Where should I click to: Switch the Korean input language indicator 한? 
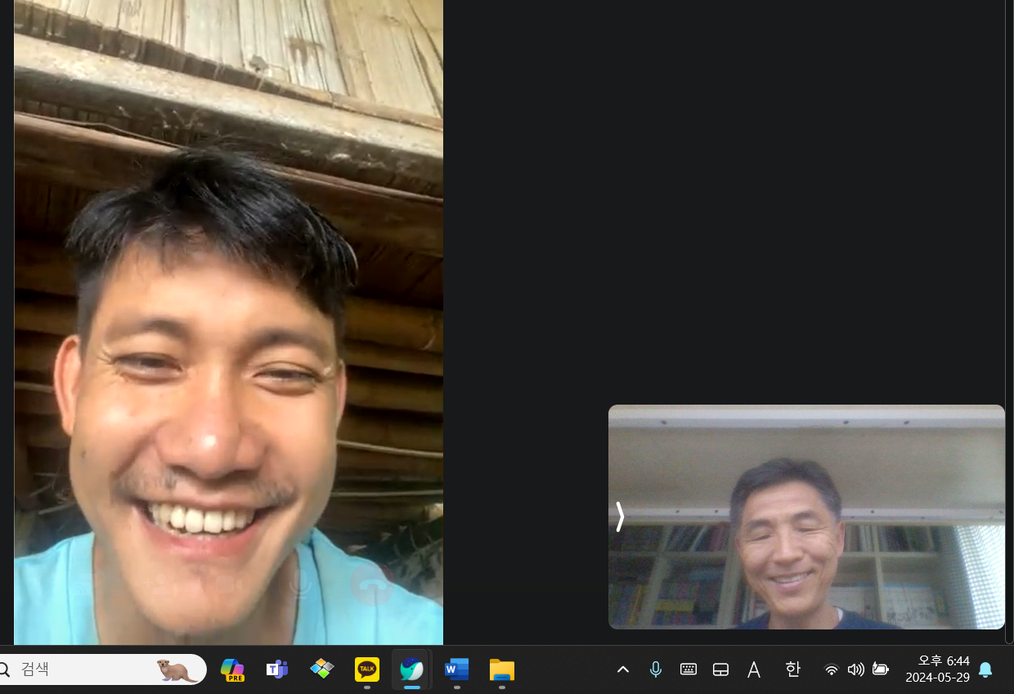click(792, 669)
